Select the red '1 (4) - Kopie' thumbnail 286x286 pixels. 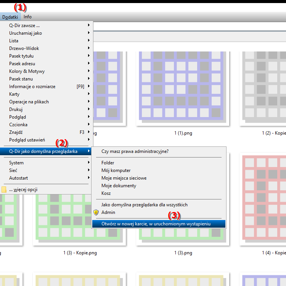(x=263, y=199)
